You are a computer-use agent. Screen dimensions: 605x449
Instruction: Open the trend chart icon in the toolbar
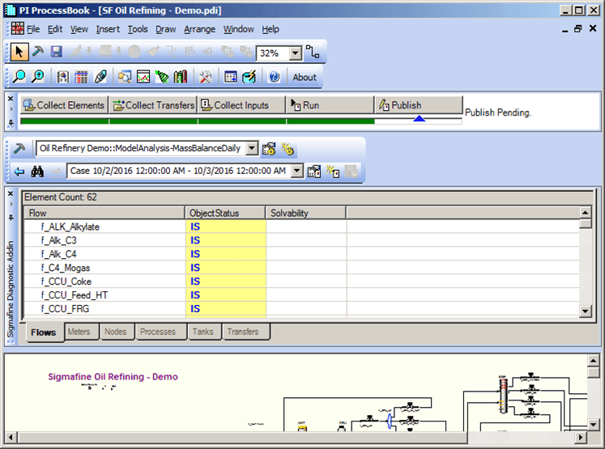143,77
